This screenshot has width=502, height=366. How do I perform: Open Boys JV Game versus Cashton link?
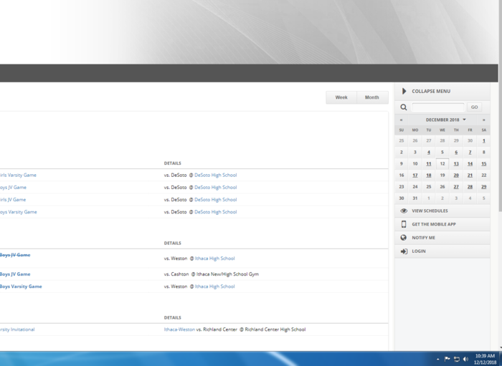click(15, 274)
